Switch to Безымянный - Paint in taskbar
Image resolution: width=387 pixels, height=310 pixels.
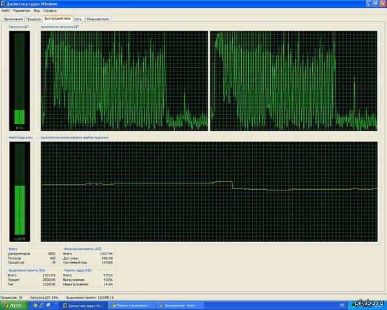(183, 304)
